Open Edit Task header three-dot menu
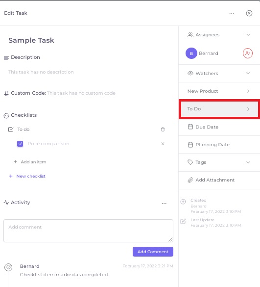The width and height of the screenshot is (260, 287). 232,13
